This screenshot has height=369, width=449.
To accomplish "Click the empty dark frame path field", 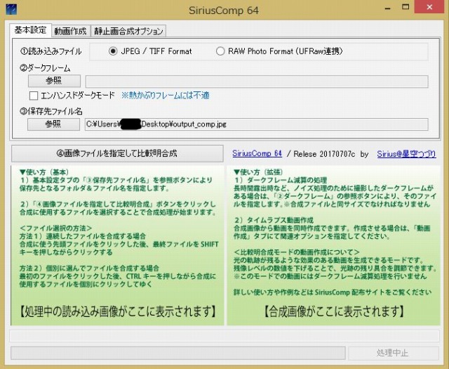I will click(256, 81).
